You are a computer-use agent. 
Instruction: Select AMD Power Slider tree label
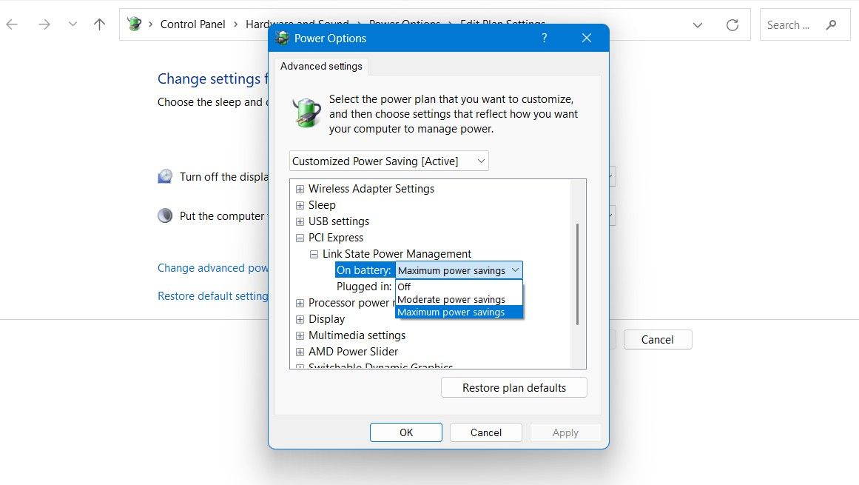(353, 351)
